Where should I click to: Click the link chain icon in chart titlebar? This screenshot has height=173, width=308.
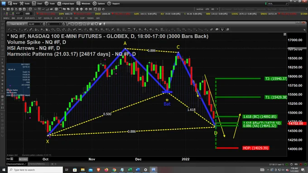click(x=88, y=24)
